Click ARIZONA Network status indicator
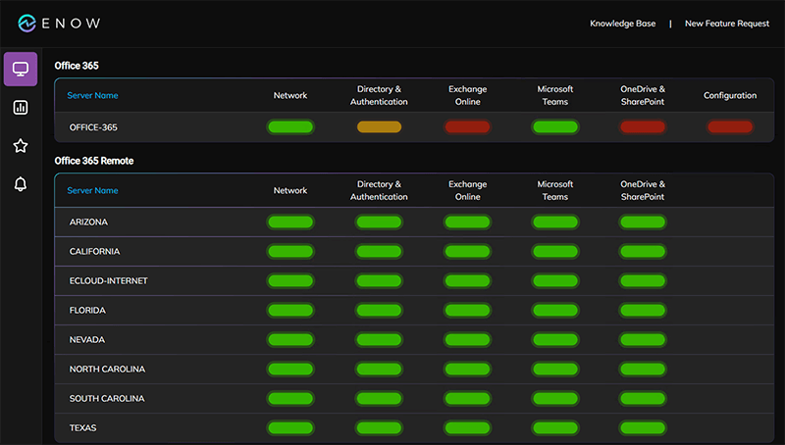785x445 pixels. pos(290,222)
